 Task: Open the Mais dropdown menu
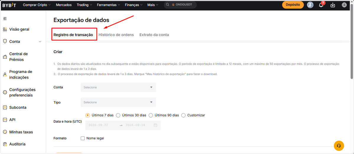153,5
